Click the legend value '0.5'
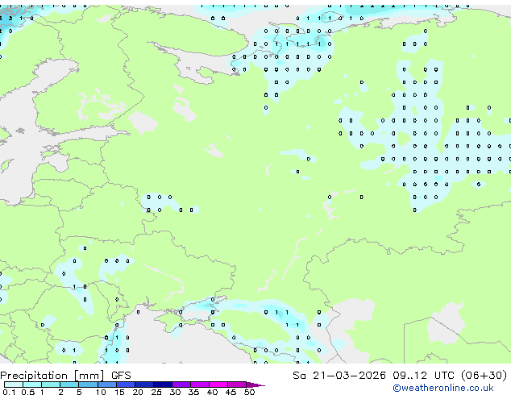This screenshot has width=511, height=395. [27, 392]
